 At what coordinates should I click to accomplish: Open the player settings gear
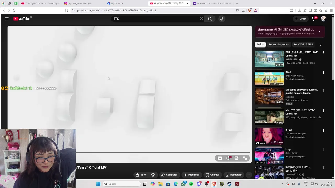[228, 158]
